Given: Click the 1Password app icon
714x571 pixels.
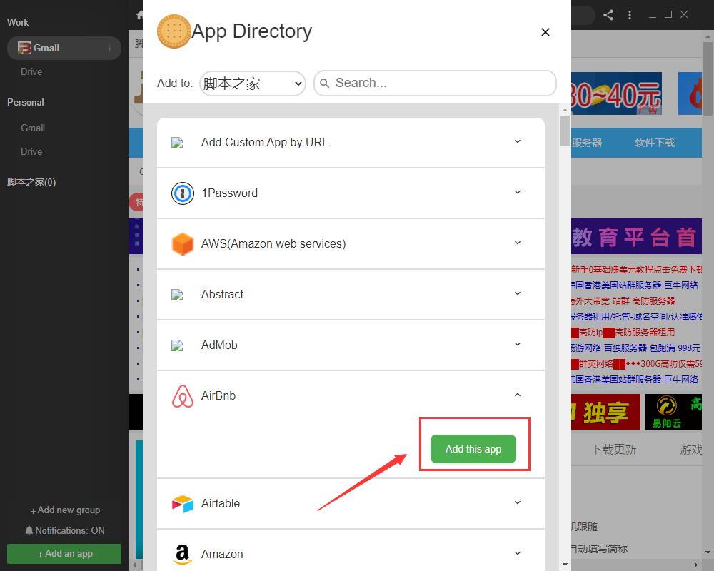Looking at the screenshot, I should tap(183, 193).
